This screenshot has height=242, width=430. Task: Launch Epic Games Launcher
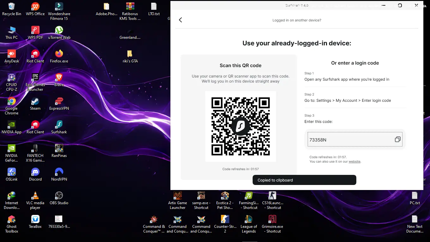point(35,82)
